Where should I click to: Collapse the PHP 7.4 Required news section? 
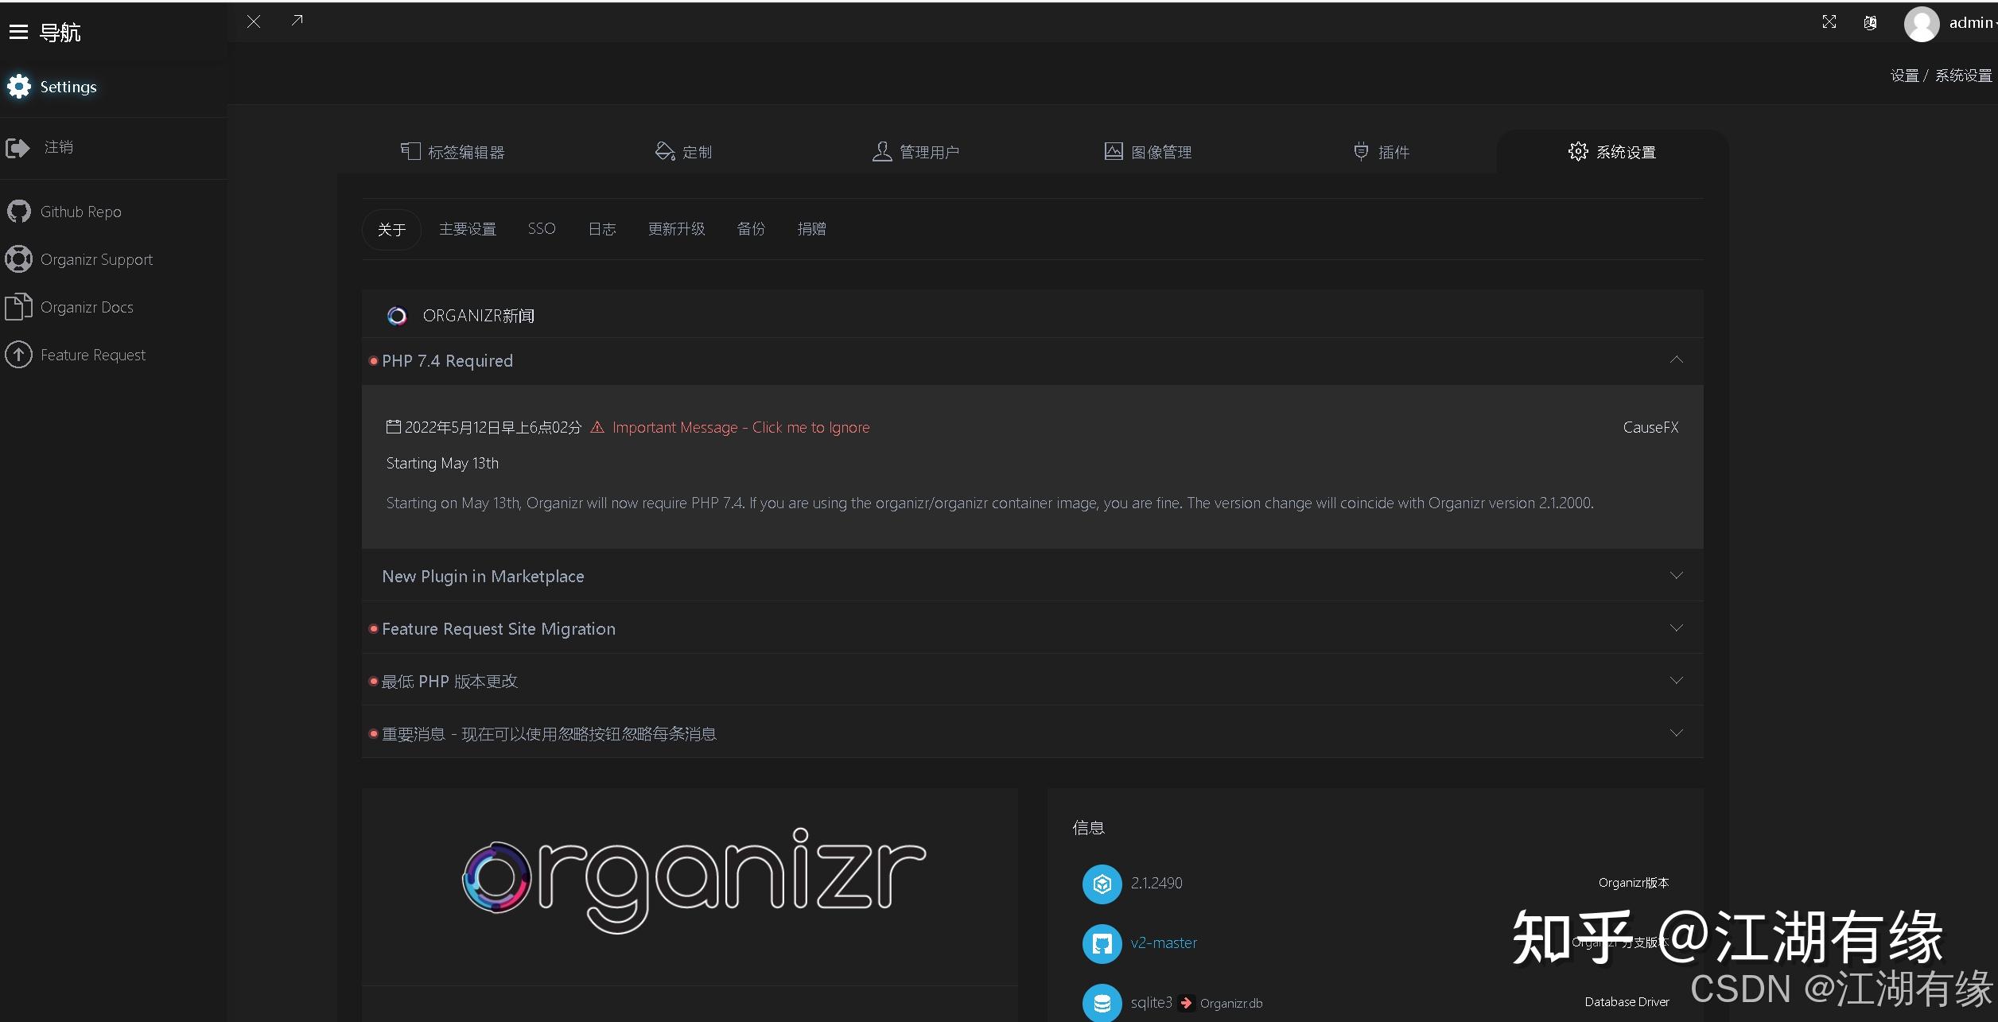[1677, 359]
